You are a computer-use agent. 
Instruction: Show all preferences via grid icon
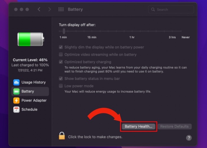pos(61,9)
